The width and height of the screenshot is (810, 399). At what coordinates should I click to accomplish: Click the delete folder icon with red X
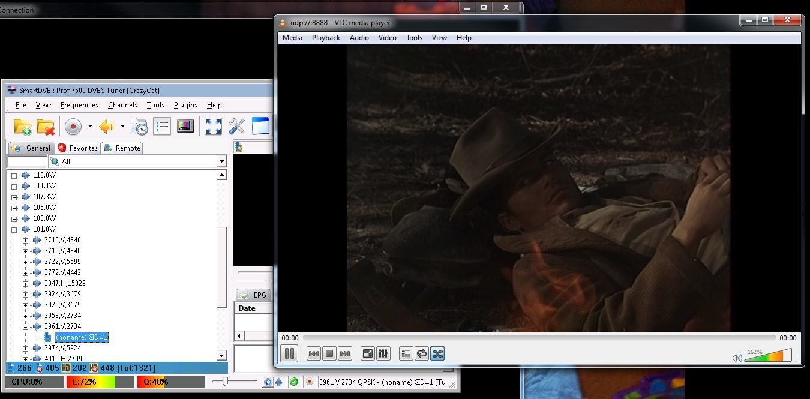[46, 127]
